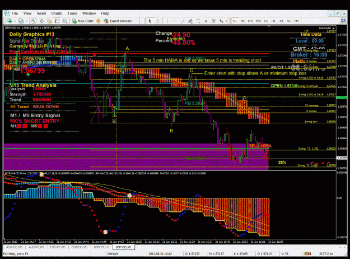
Task: Click the chart tabs scroll arrows
Action: 342,247
